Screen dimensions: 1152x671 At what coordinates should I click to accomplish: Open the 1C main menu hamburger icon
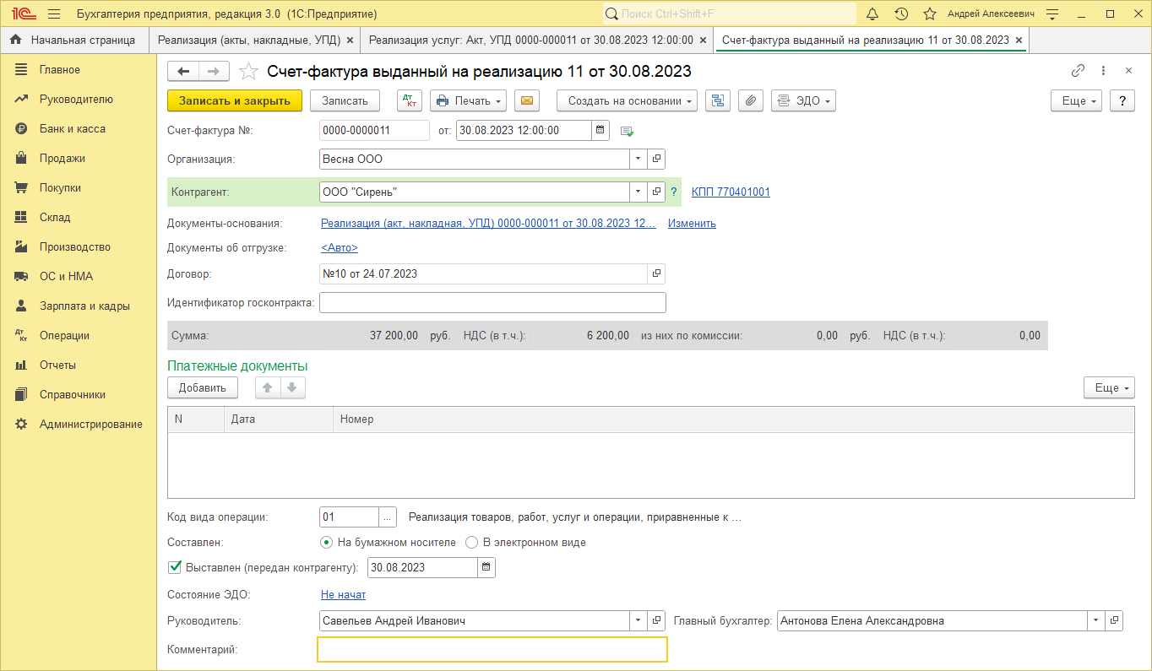click(x=54, y=14)
